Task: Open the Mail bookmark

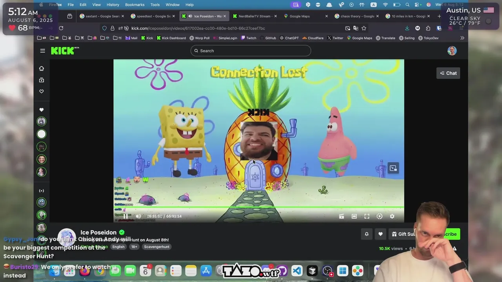Action: (131, 38)
